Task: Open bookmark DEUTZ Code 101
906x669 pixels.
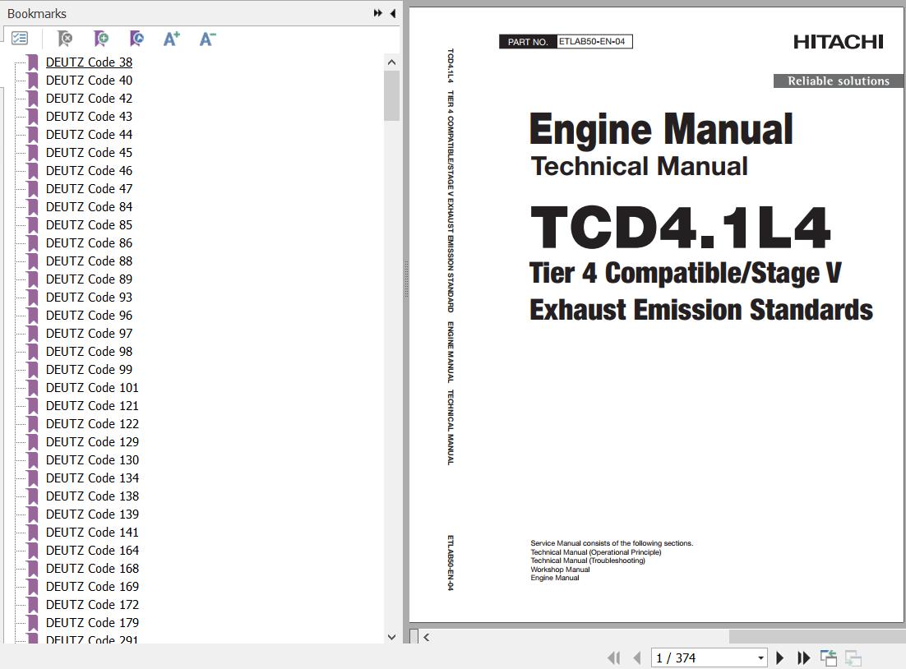Action: (92, 388)
